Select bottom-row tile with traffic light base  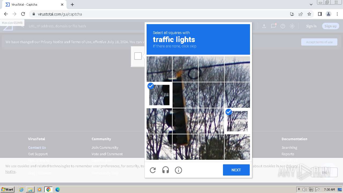185,147
